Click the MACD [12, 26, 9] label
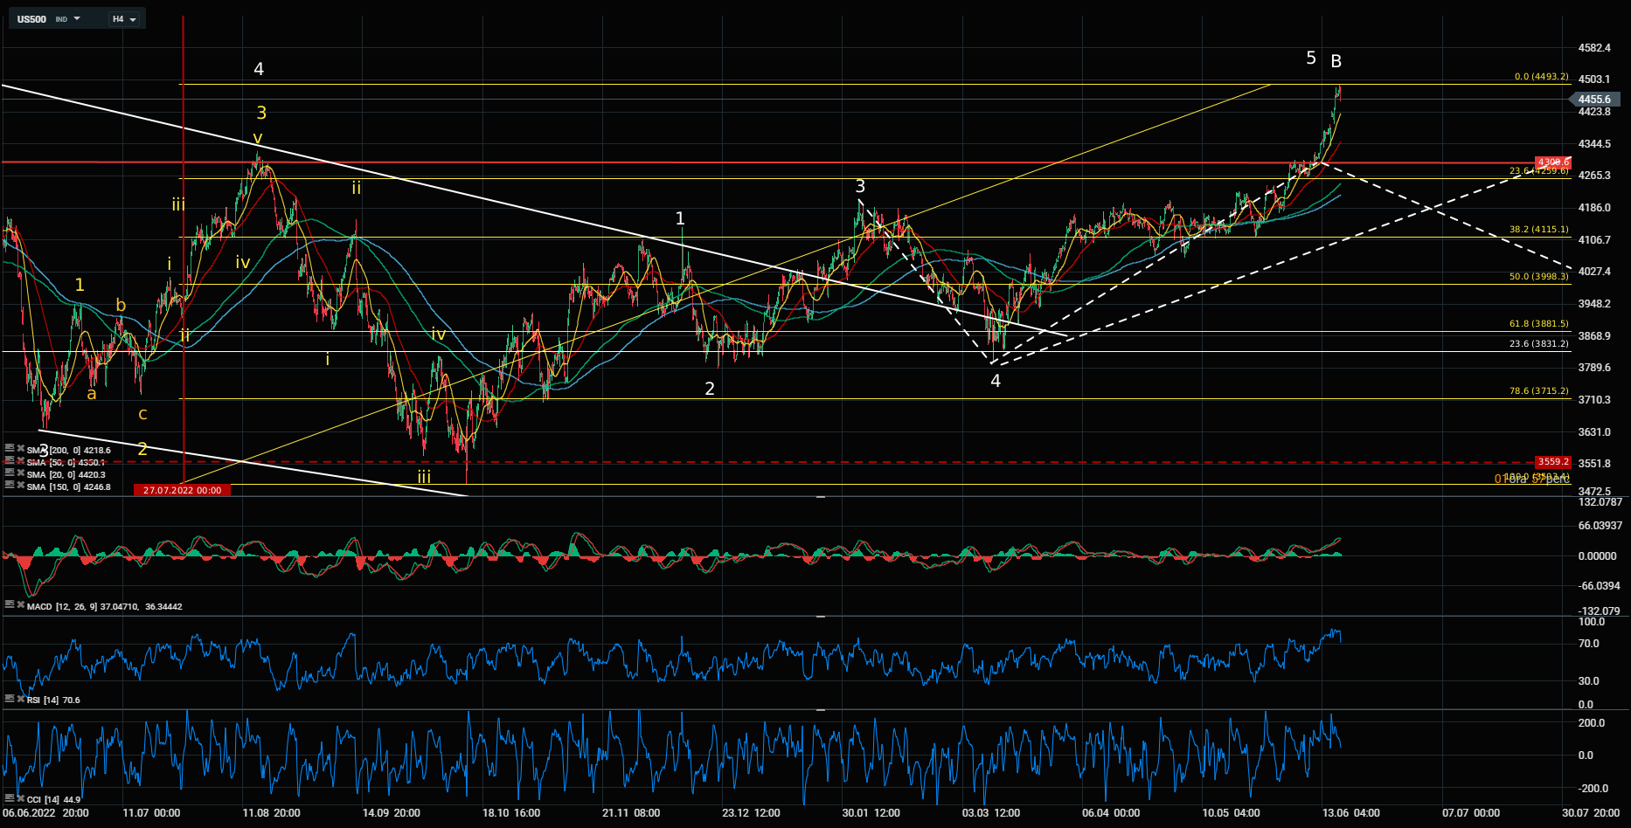Viewport: 1631px width, 828px height. [x=105, y=606]
